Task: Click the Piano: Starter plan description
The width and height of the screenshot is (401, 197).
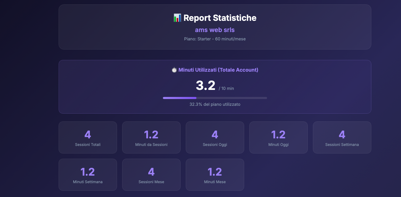Action: [215, 39]
